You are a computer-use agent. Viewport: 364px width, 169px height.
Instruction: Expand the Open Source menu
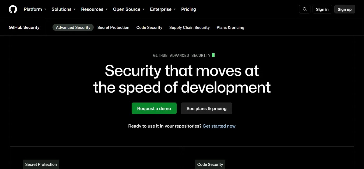tap(129, 9)
